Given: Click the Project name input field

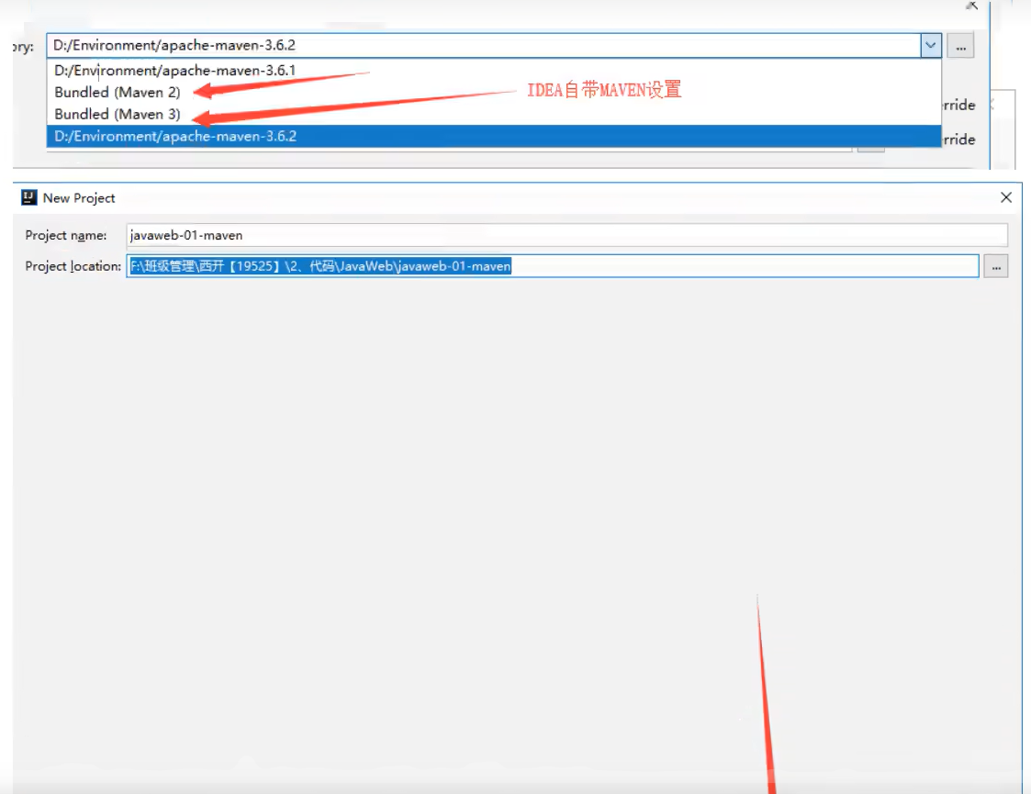Looking at the screenshot, I should [x=566, y=235].
